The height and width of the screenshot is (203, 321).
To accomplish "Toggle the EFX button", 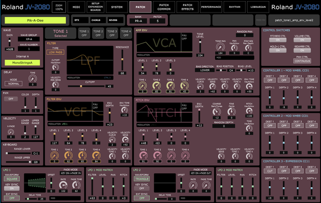I will [81, 20].
